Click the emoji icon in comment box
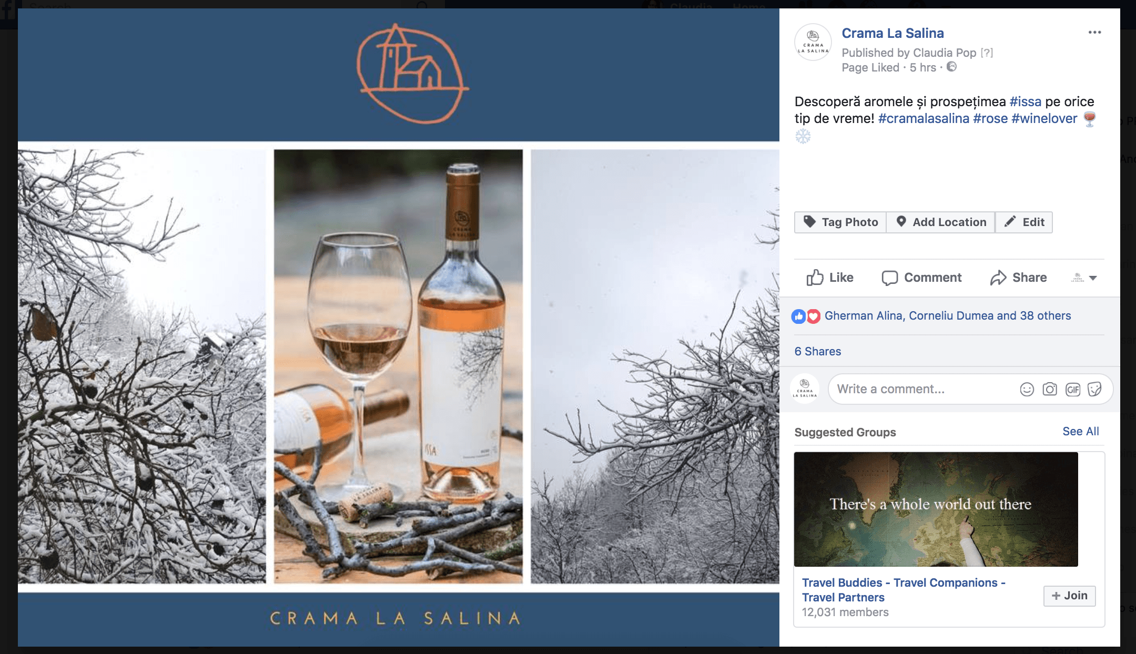Image resolution: width=1136 pixels, height=654 pixels. click(1027, 390)
